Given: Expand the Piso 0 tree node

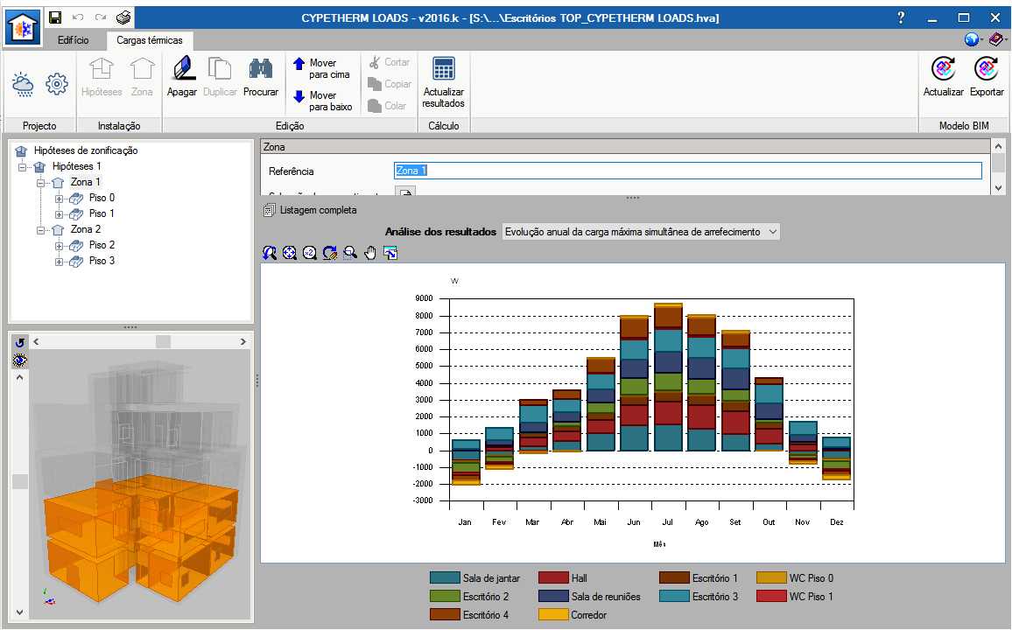Looking at the screenshot, I should pos(59,199).
